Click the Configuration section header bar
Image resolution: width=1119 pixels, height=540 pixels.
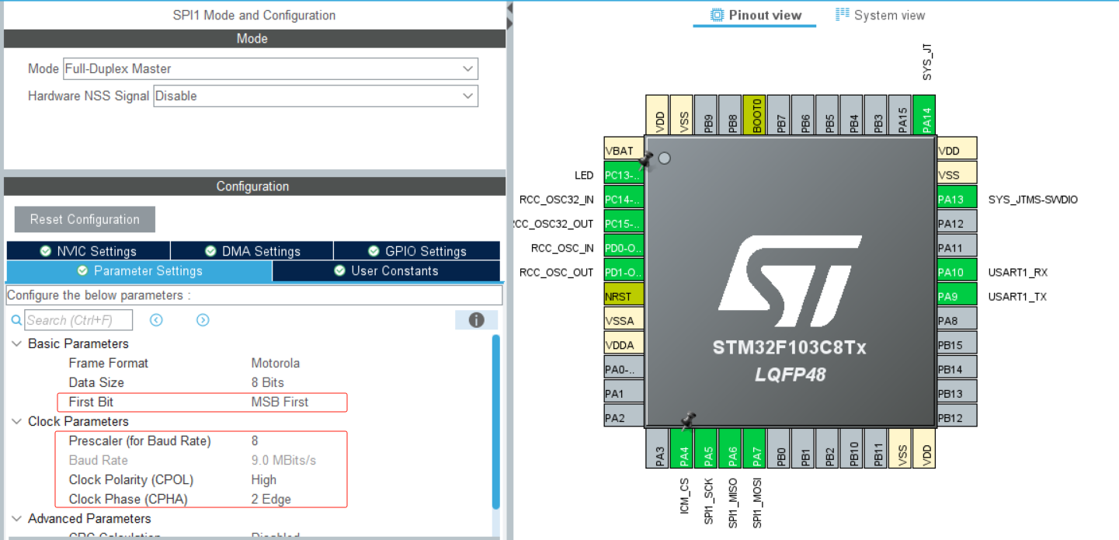coord(254,186)
